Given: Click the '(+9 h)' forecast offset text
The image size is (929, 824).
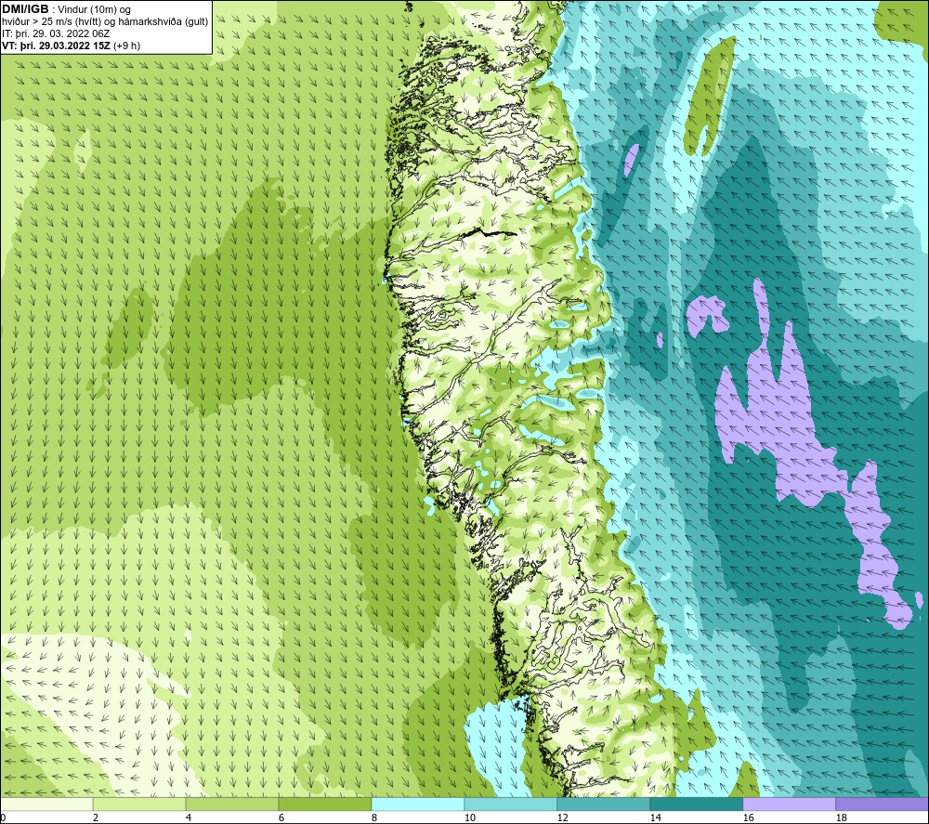Looking at the screenshot, I should click(126, 46).
